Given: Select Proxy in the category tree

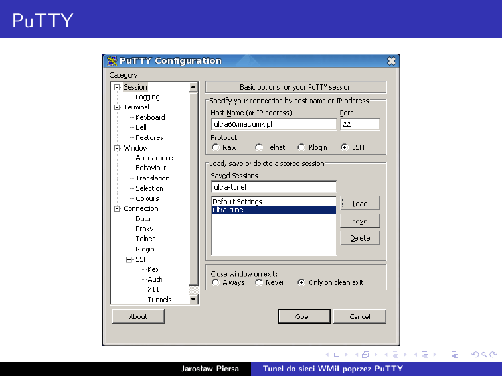Looking at the screenshot, I should [x=144, y=229].
